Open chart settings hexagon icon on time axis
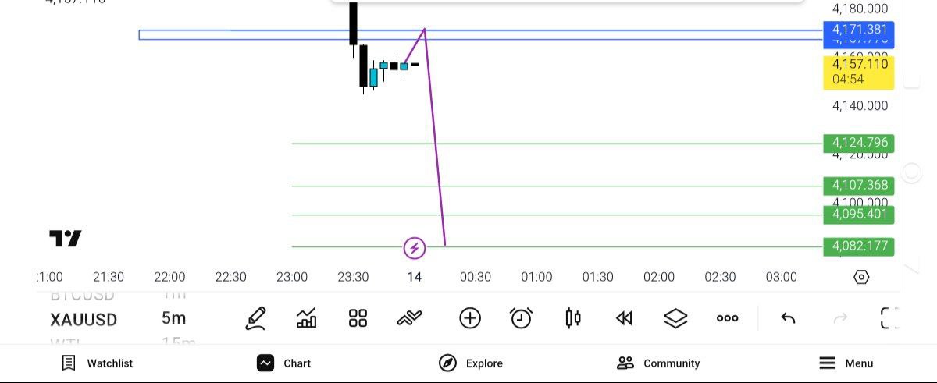937x383 pixels. click(861, 277)
